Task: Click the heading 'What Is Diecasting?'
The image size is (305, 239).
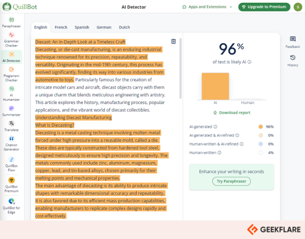Action: tap(54, 125)
